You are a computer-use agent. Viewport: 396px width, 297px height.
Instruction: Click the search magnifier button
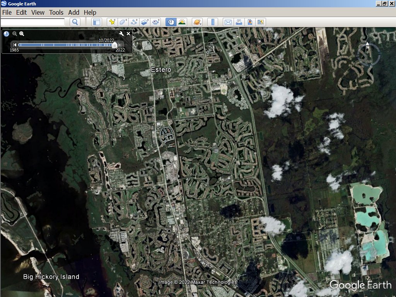[75, 22]
